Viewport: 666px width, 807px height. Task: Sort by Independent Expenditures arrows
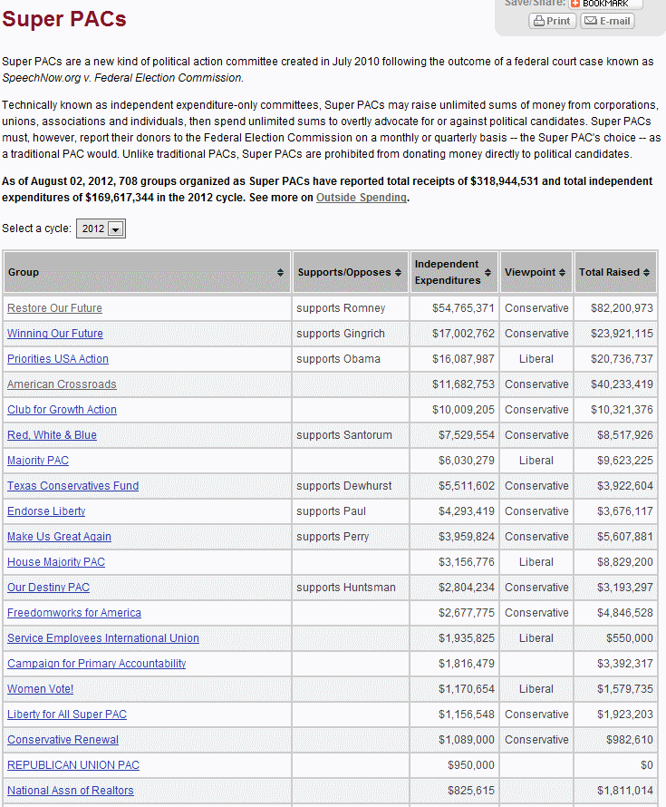point(487,272)
